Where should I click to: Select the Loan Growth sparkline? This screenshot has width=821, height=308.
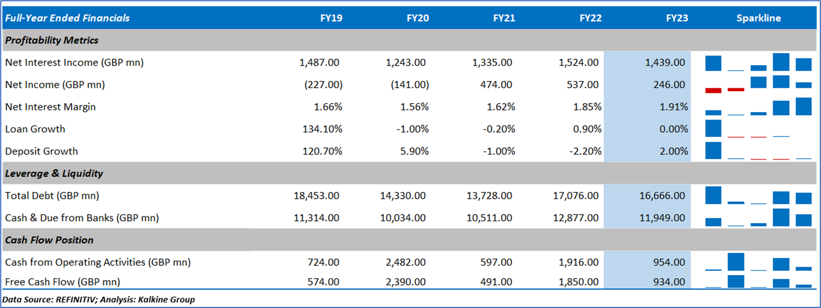[x=759, y=129]
